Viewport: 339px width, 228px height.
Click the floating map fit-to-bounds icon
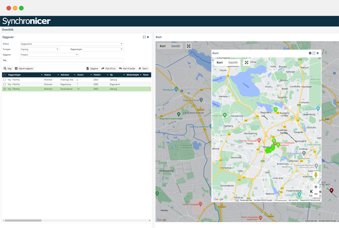[x=247, y=62]
